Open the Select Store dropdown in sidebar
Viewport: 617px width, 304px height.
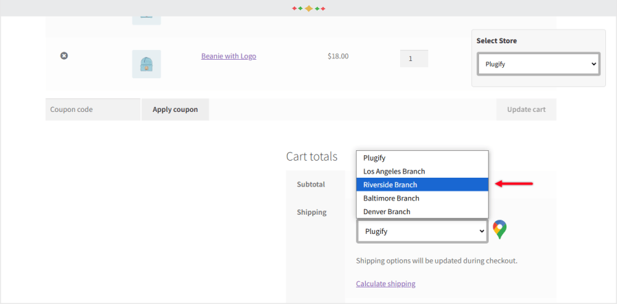coord(538,64)
